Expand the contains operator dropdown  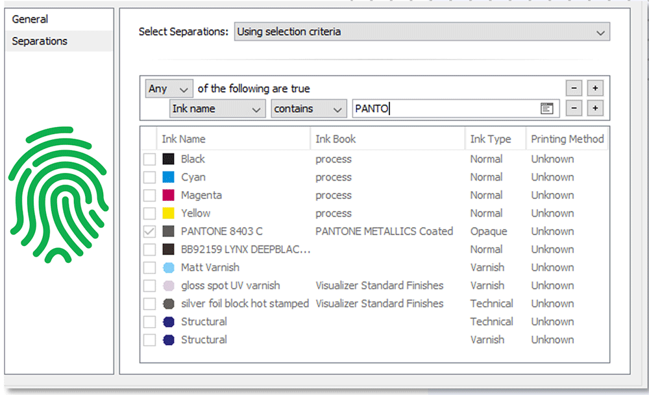pos(308,109)
